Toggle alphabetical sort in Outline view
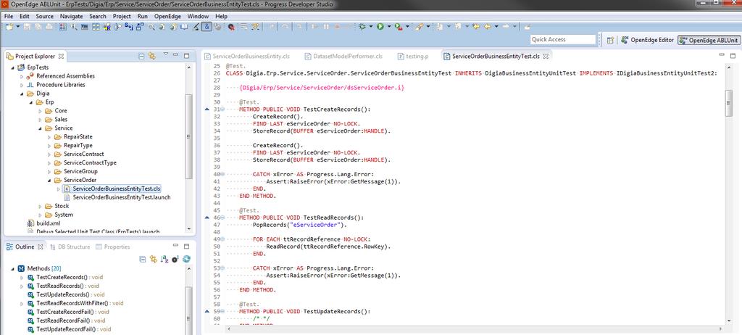The width and height of the screenshot is (742, 335). (164, 259)
